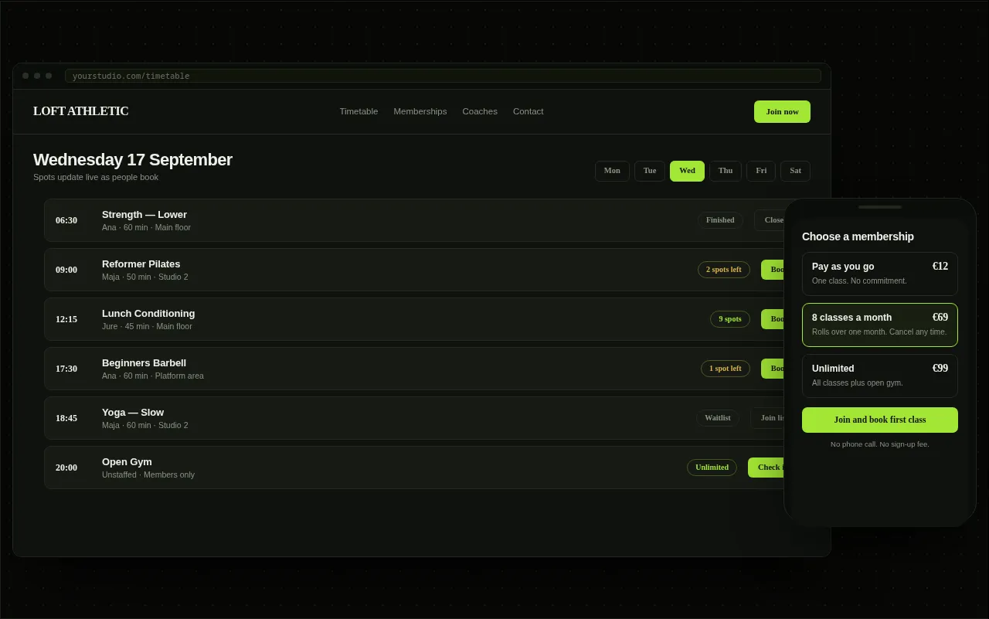
Task: Click the 9 spots badge
Action: 730,319
